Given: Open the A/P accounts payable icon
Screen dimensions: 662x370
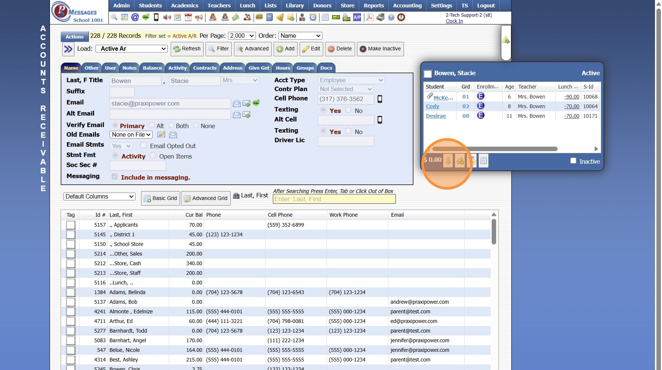Looking at the screenshot, I should (x=357, y=17).
